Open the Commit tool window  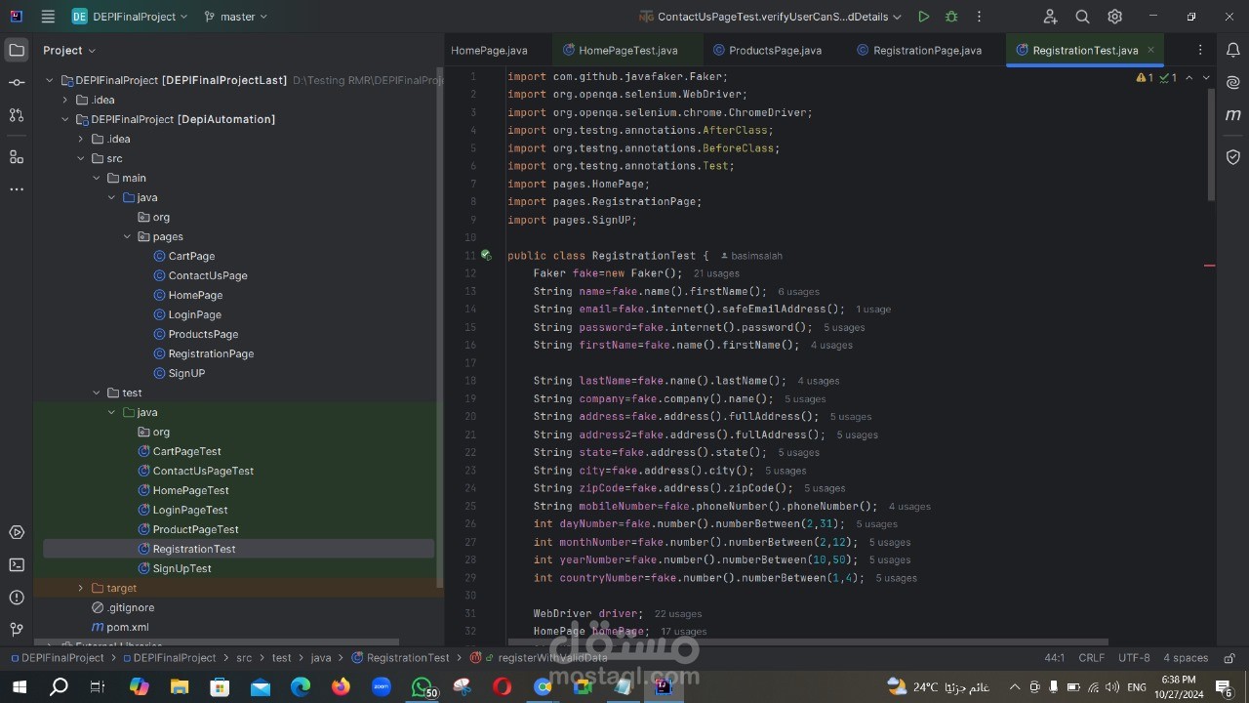tap(16, 83)
